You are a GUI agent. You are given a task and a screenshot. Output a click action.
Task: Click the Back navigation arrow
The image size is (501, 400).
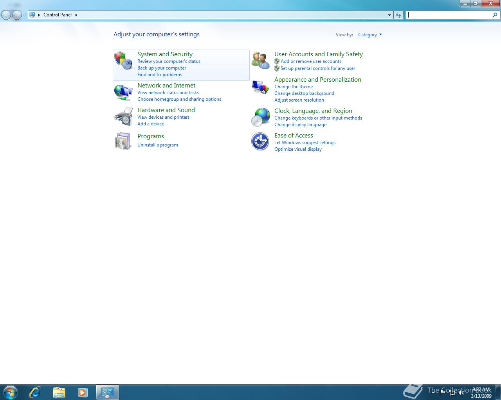coord(6,15)
